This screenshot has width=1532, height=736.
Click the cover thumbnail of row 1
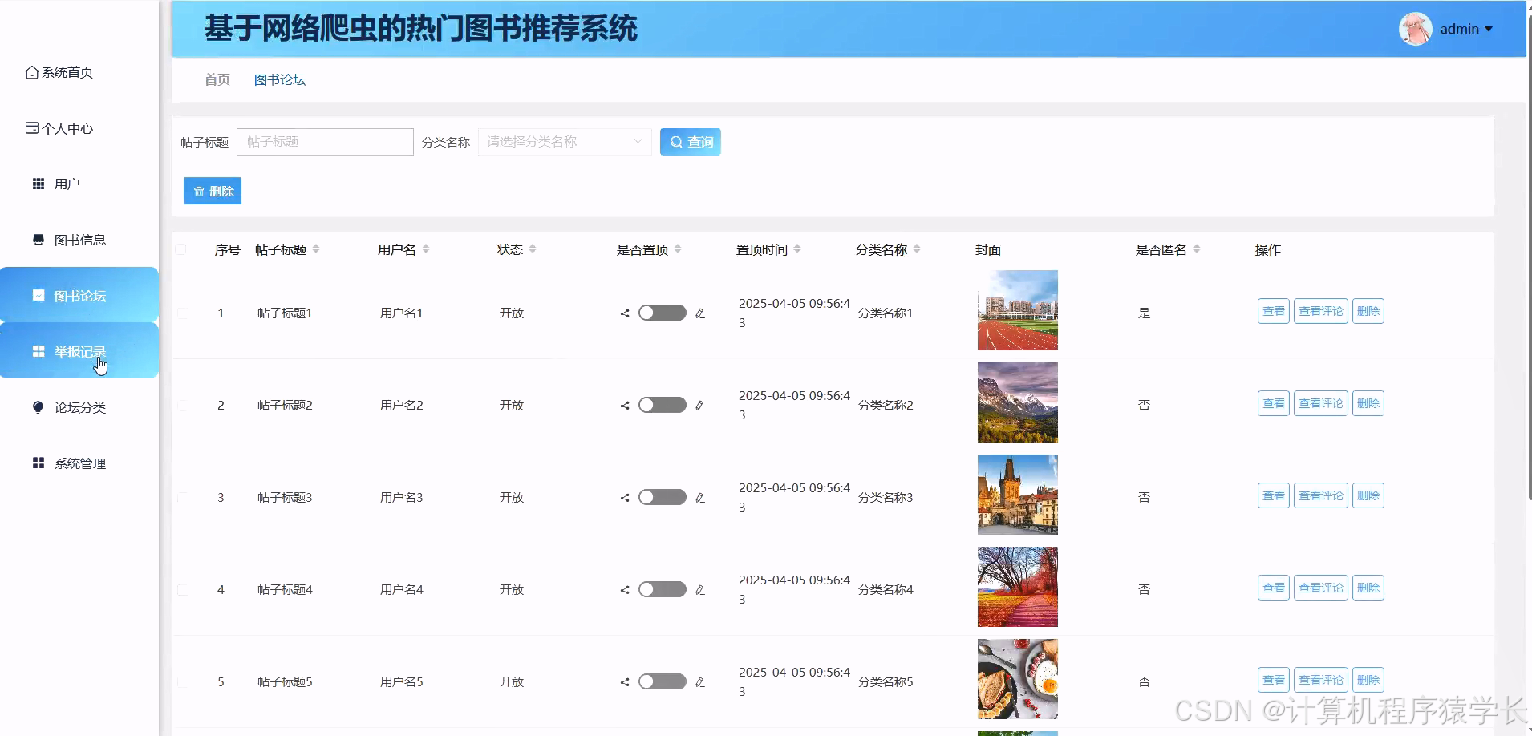pyautogui.click(x=1016, y=310)
